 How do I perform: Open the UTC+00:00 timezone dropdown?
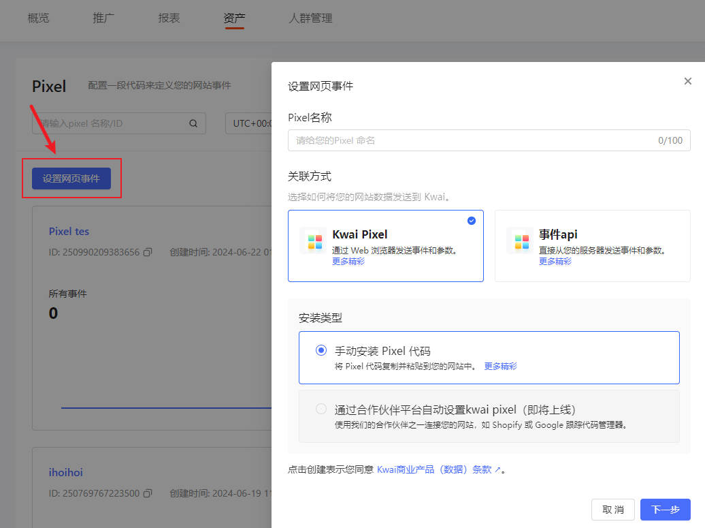249,123
